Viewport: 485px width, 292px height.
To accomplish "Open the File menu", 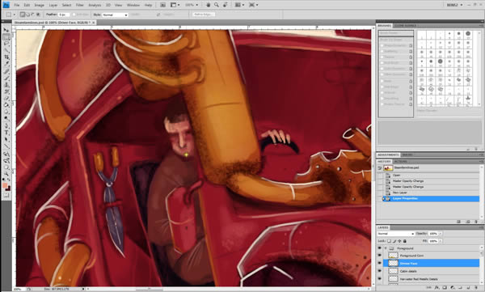I will click(x=17, y=6).
